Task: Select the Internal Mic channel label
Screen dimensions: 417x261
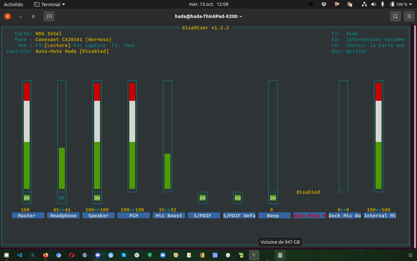Action: point(380,216)
